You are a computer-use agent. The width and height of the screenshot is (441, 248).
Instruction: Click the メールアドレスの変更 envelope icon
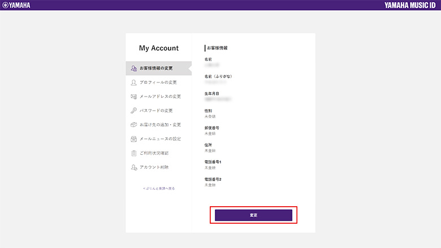(133, 97)
